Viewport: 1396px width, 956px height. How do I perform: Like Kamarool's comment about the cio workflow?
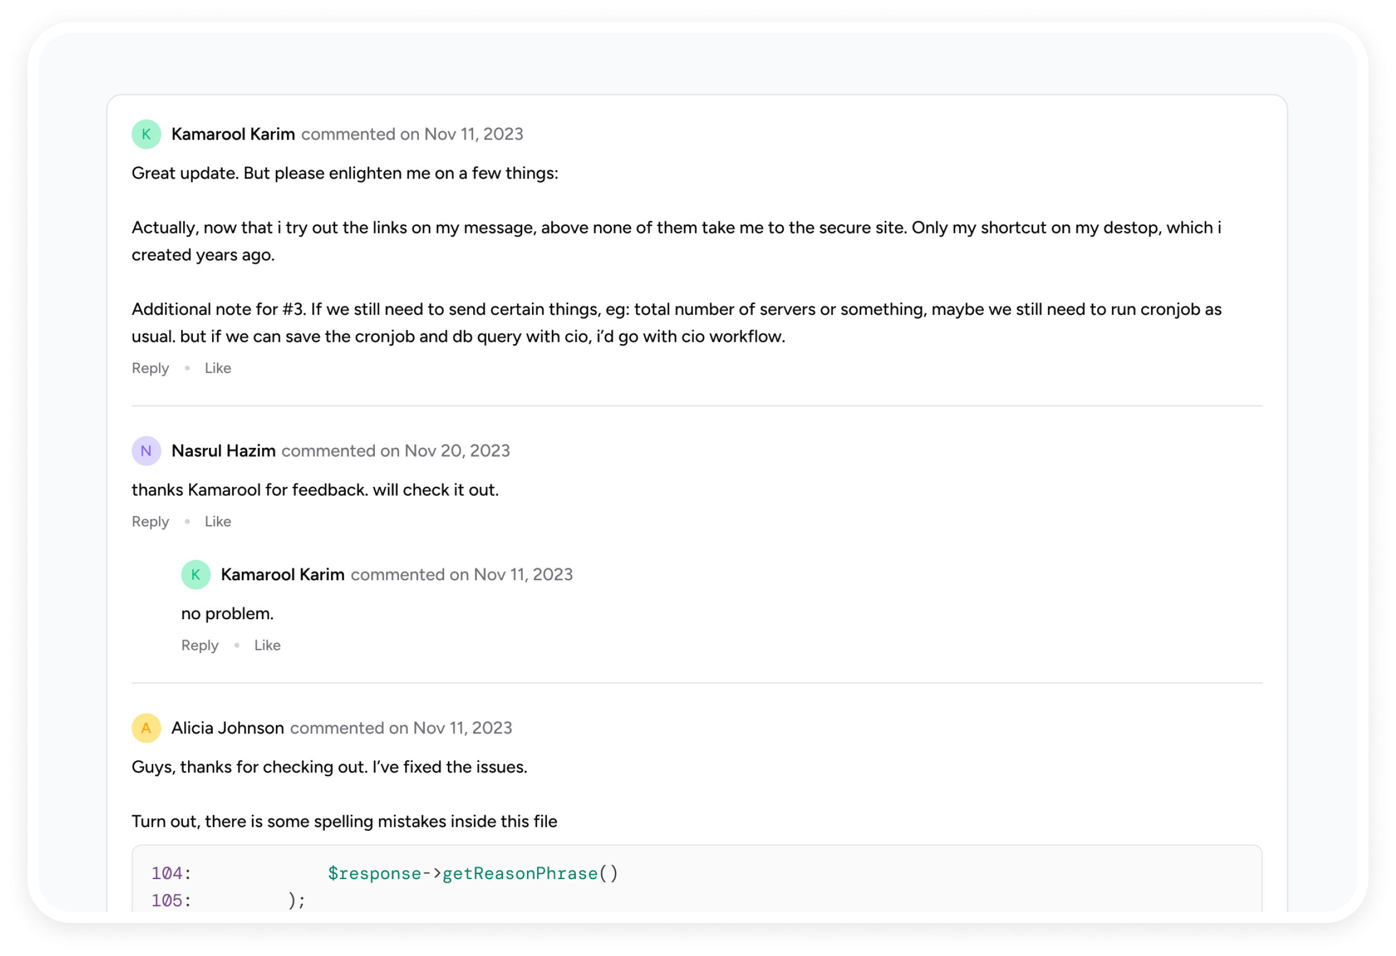218,368
